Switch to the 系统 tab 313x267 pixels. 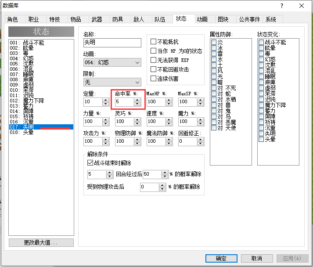click(x=271, y=19)
